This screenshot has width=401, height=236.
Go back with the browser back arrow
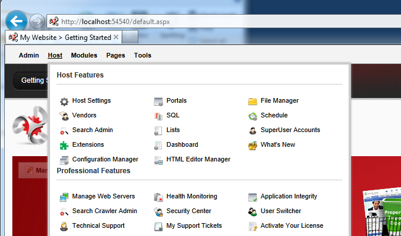16,21
